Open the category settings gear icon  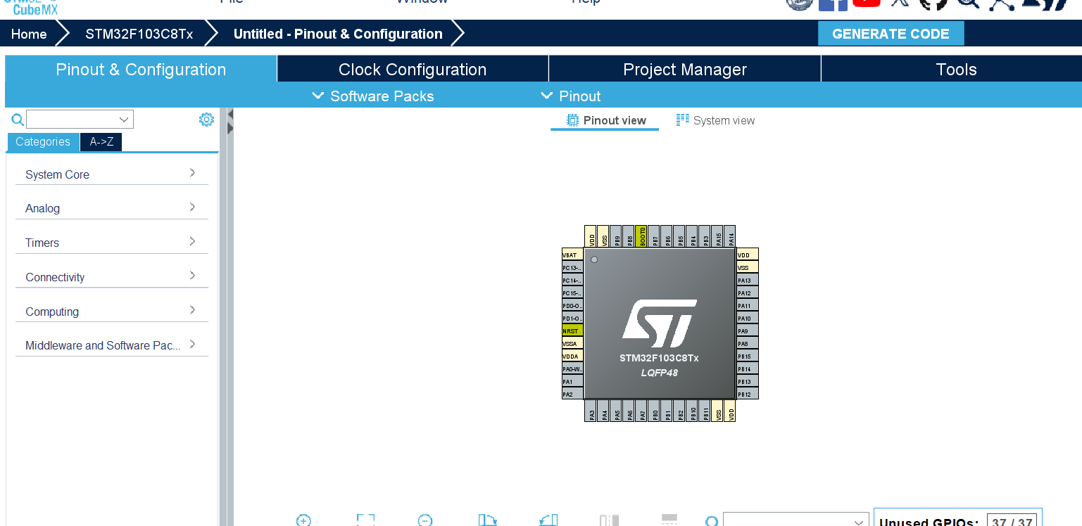206,120
